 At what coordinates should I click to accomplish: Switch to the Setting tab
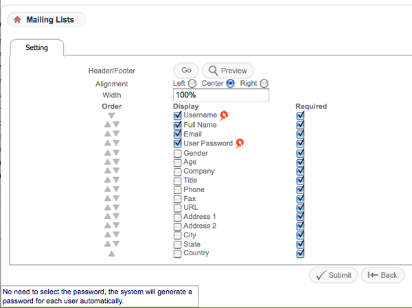37,48
